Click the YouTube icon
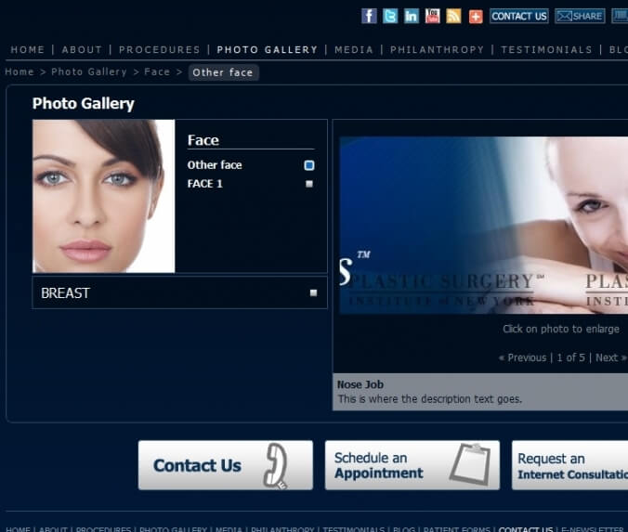The height and width of the screenshot is (532, 628). [433, 16]
